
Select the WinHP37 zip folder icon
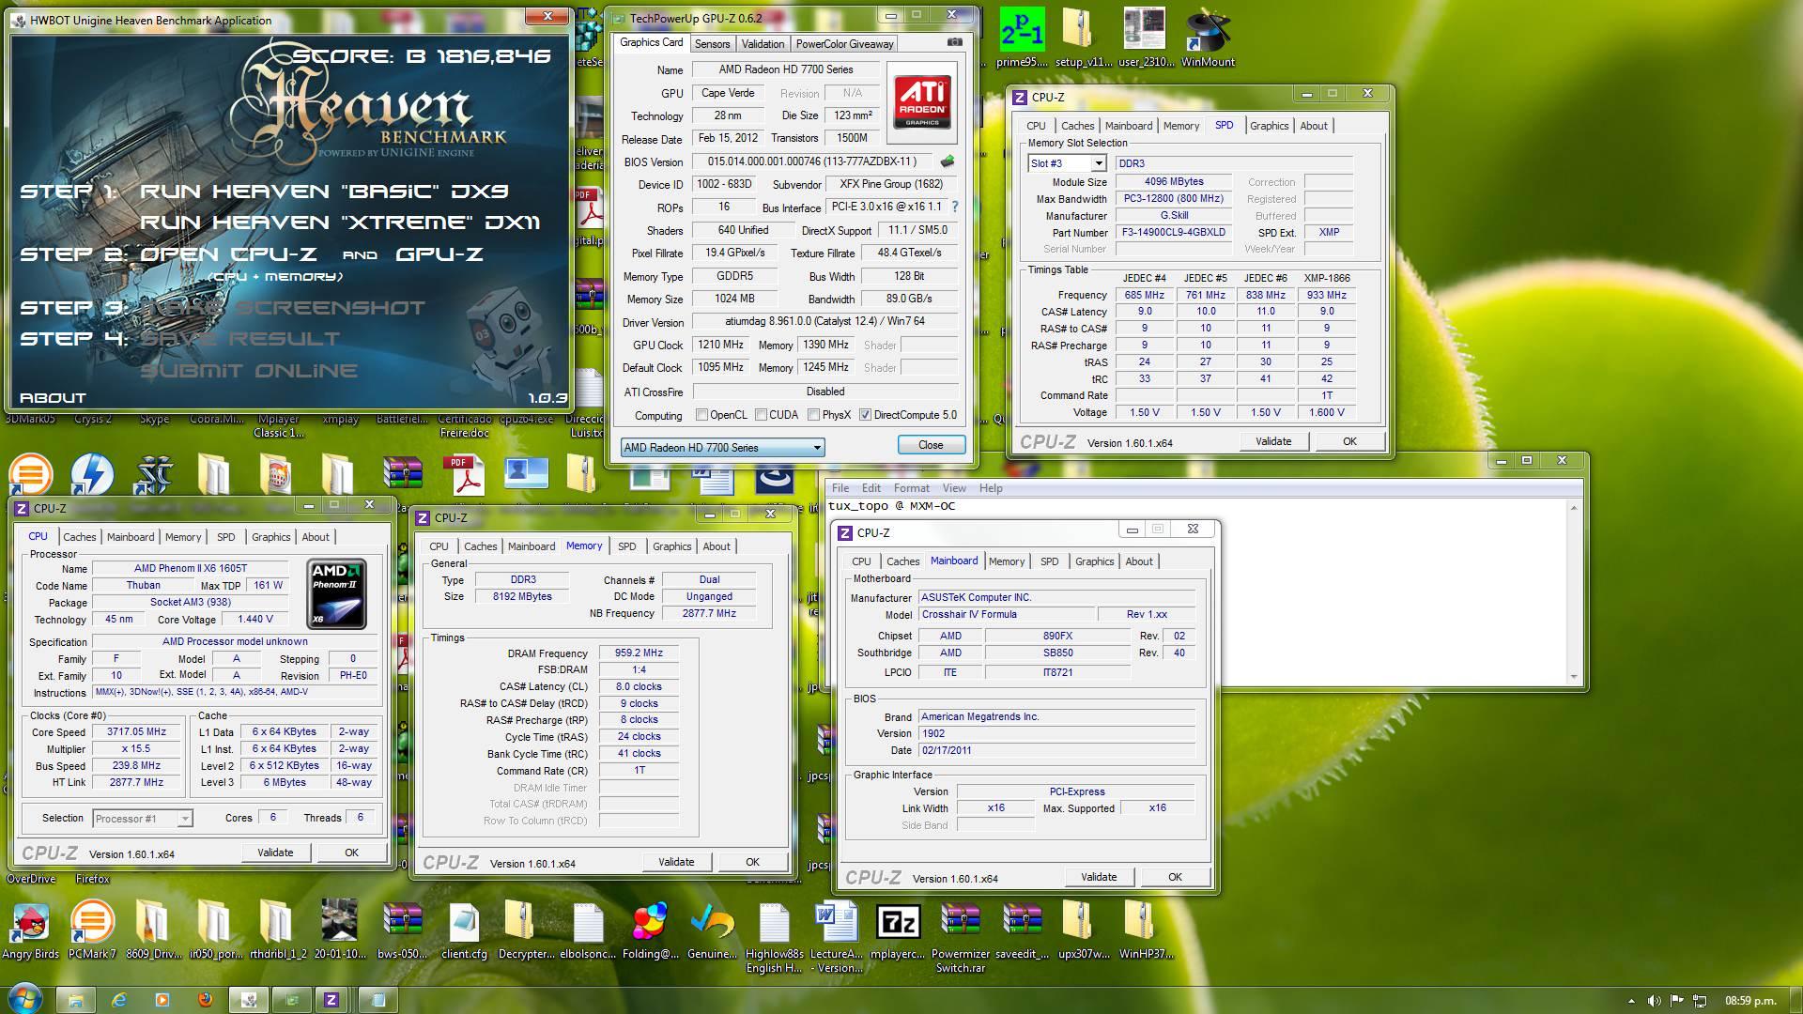[1146, 930]
